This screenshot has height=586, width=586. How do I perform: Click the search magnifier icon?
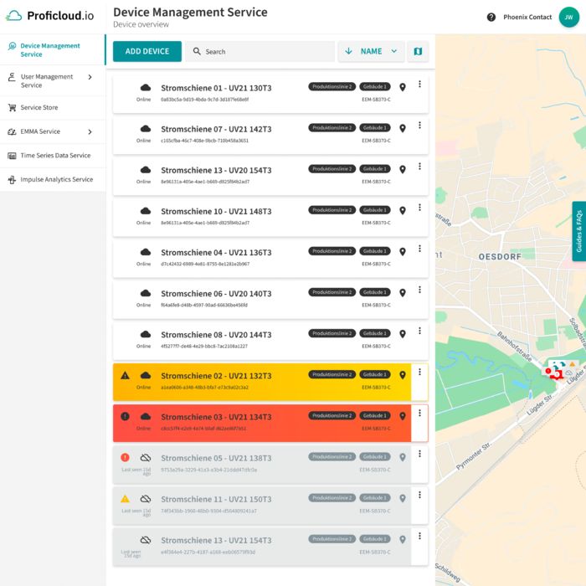(x=197, y=51)
